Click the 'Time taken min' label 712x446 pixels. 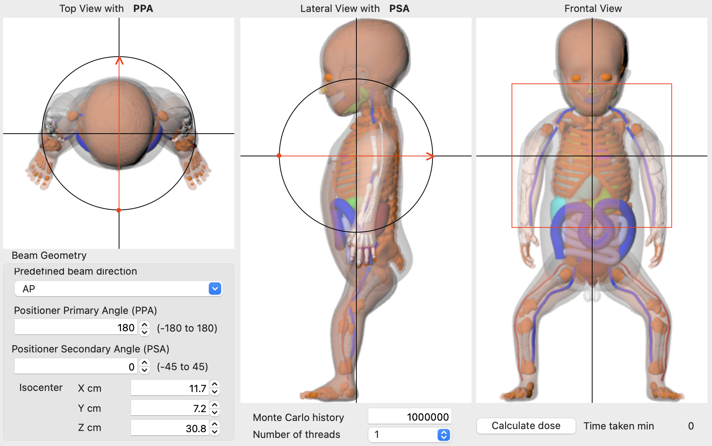click(619, 426)
